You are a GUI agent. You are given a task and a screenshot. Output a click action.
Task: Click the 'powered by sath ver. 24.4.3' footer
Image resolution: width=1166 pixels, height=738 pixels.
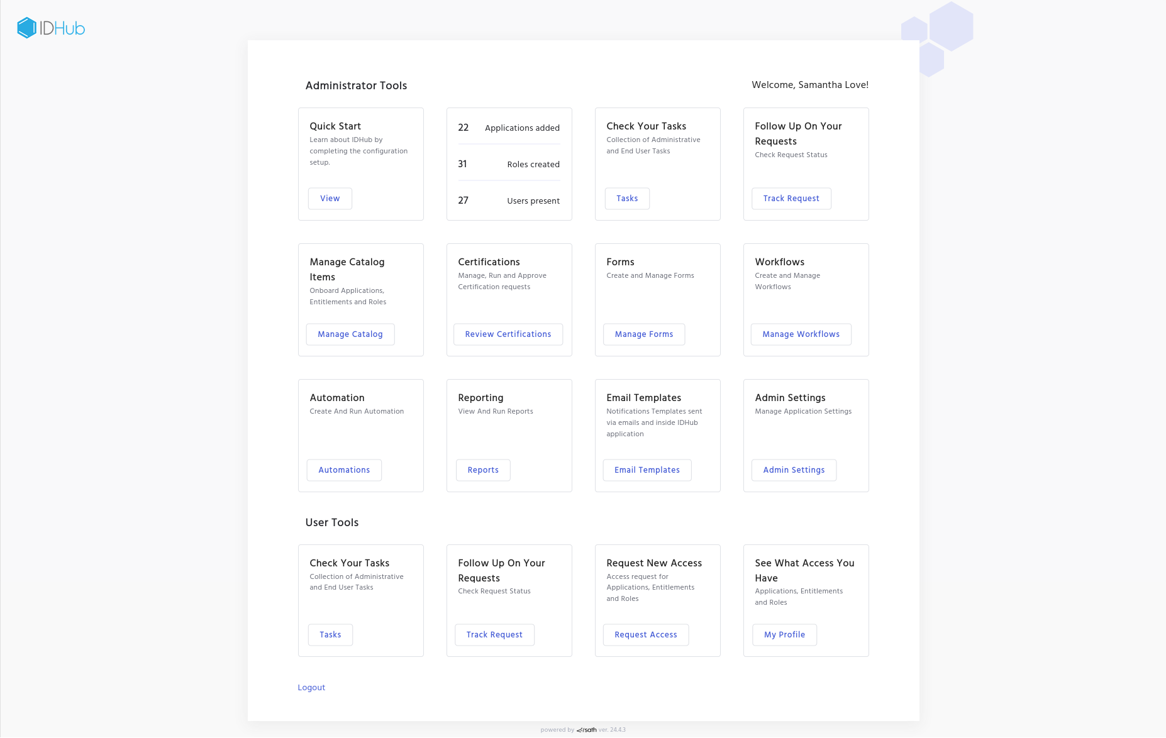(583, 730)
